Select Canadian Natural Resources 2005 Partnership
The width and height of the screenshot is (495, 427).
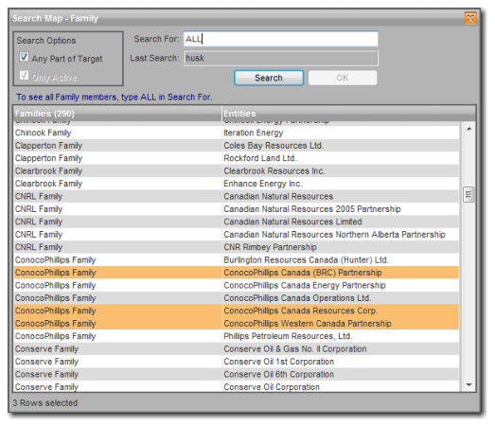237,208
